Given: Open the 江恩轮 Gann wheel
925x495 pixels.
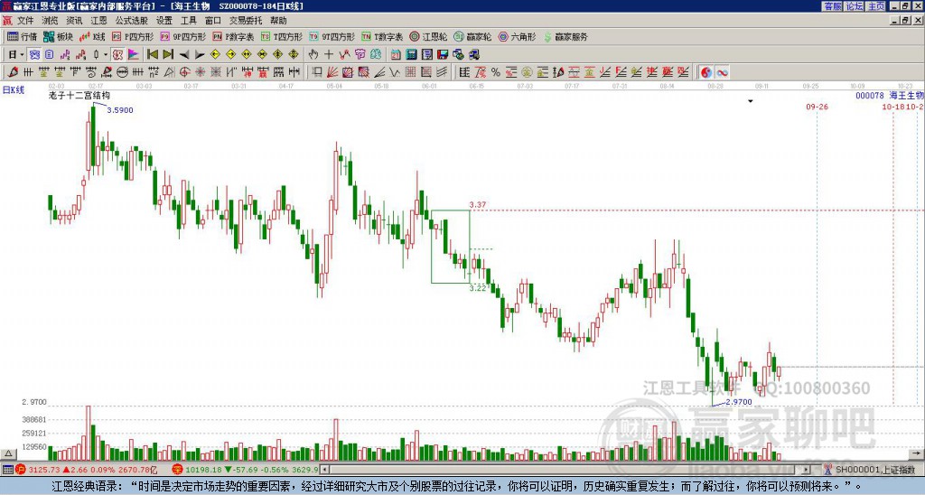Looking at the screenshot, I should pyautogui.click(x=428, y=36).
